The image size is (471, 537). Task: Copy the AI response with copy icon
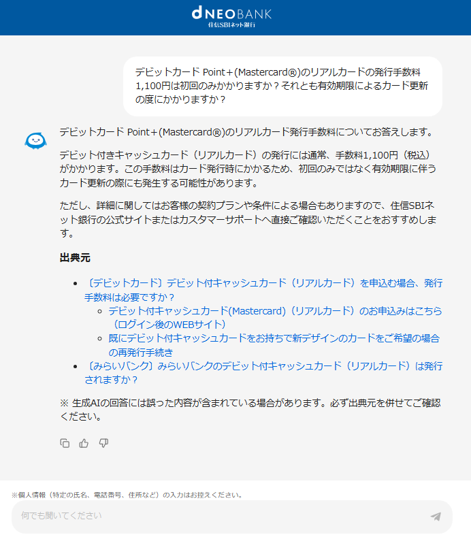[65, 443]
